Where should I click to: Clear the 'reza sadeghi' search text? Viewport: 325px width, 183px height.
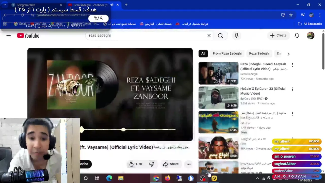[209, 36]
